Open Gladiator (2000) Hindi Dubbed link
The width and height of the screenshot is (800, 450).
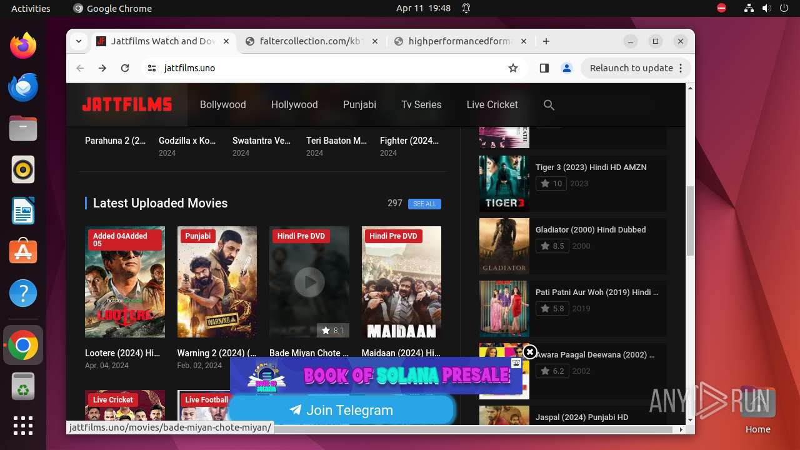(591, 229)
